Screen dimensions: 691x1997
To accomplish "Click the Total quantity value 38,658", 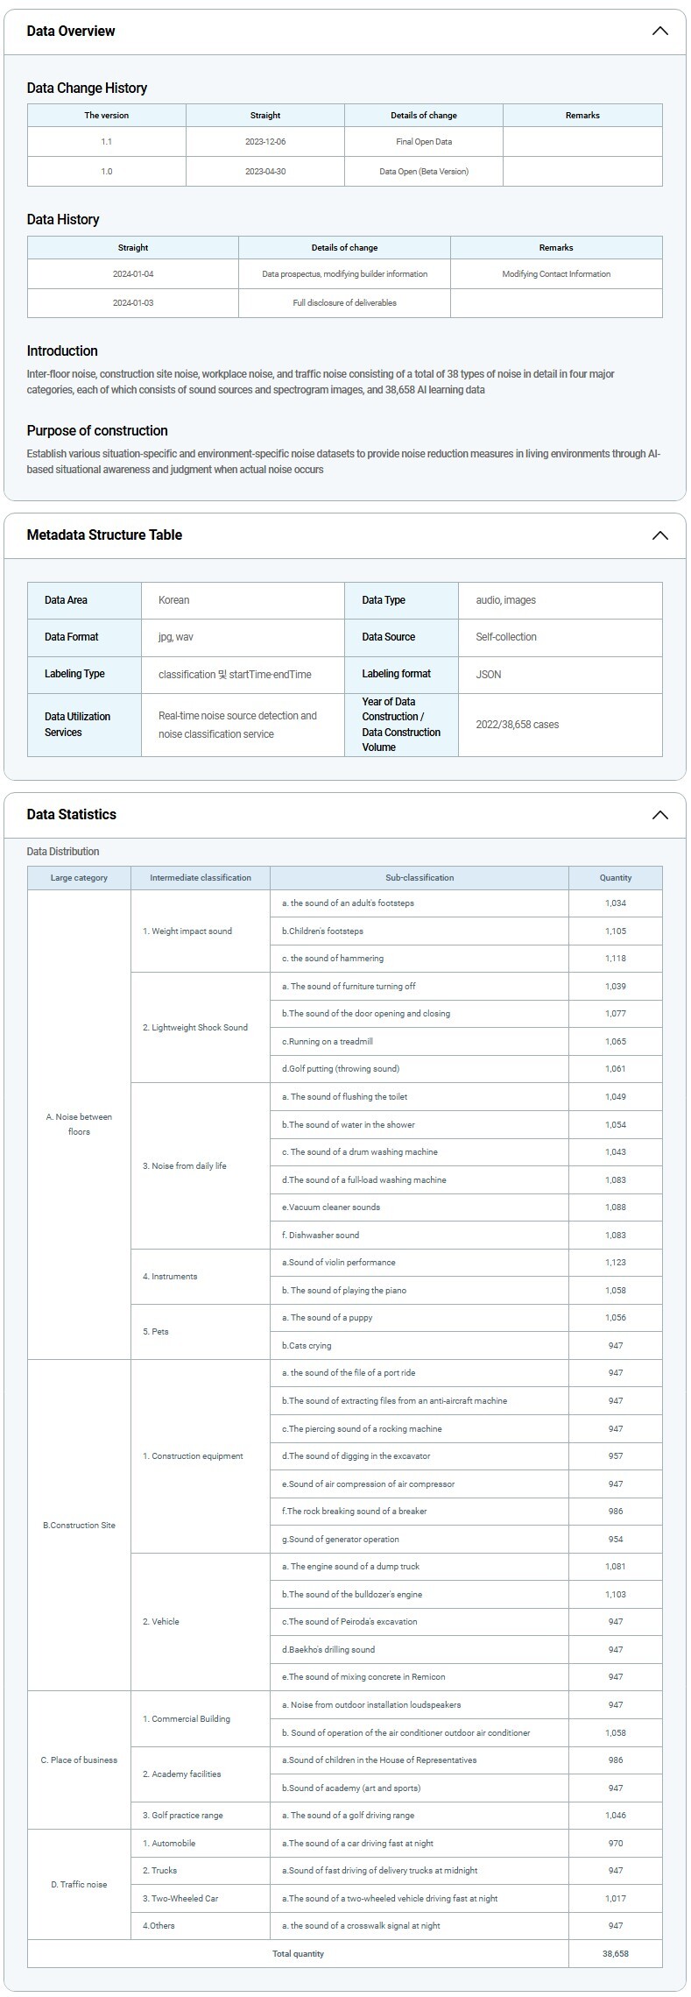I will tap(615, 1954).
